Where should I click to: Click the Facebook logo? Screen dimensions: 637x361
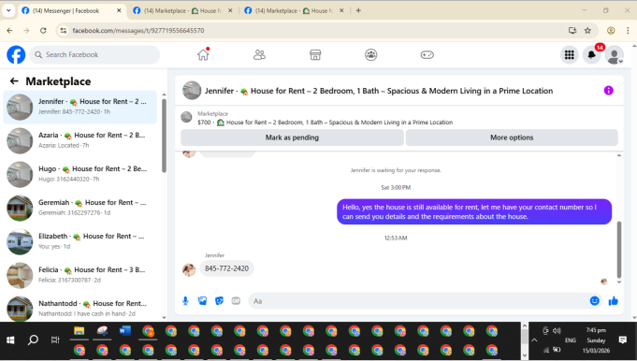16,55
